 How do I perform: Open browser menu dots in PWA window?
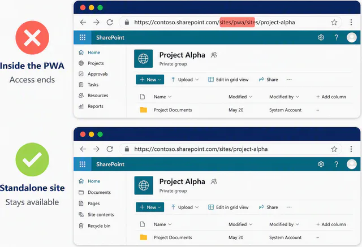pyautogui.click(x=351, y=23)
